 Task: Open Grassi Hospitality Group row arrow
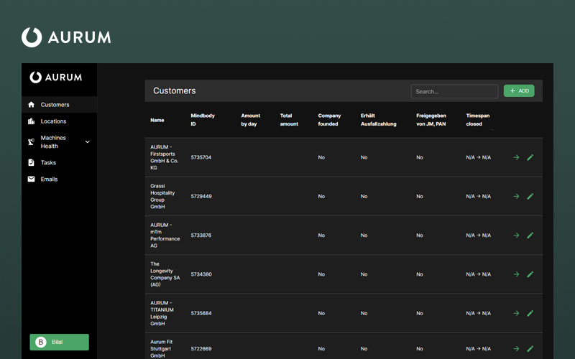point(516,196)
